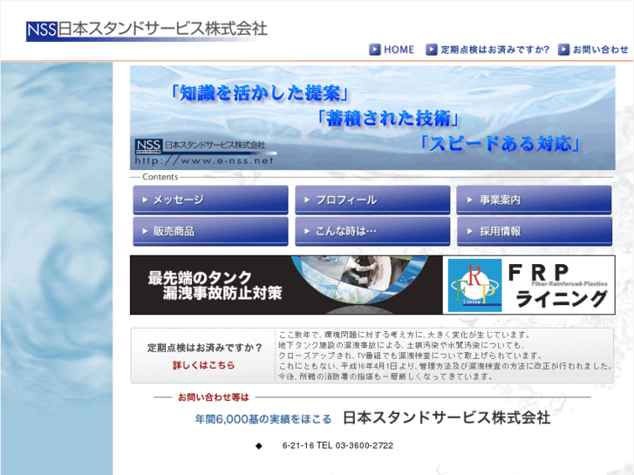
Task: Open the メッセージ contents button
Action: pos(211,200)
